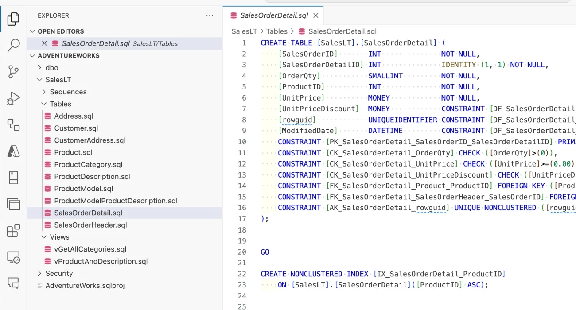This screenshot has width=576, height=310.
Task: Click the database icon in the breadcrumb
Action: [302, 31]
